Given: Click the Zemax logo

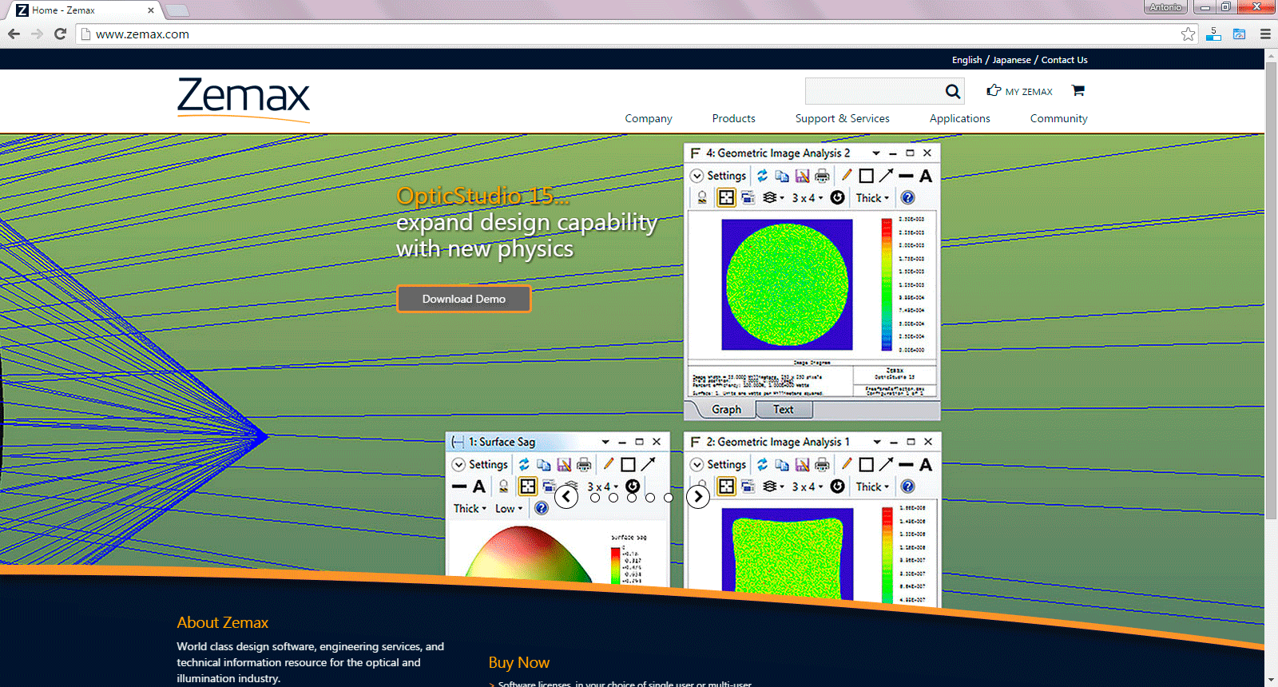Looking at the screenshot, I should 244,99.
